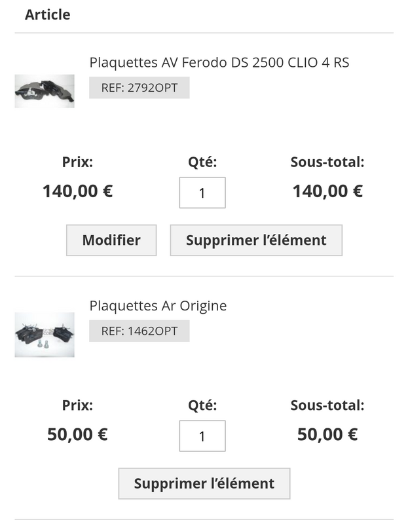Image resolution: width=408 pixels, height=524 pixels.
Task: Select the REF: 2792OPT reference badge
Action: (x=139, y=88)
